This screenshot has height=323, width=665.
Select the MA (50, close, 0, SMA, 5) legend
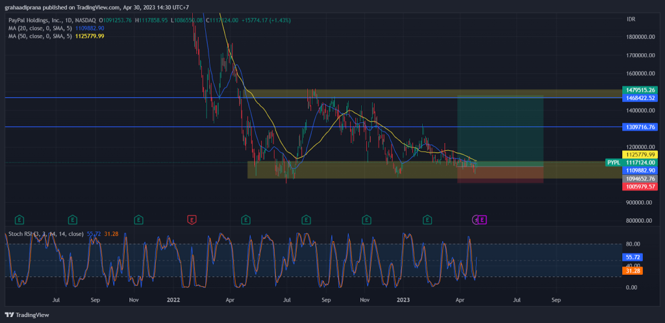(x=40, y=36)
